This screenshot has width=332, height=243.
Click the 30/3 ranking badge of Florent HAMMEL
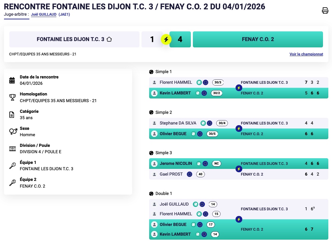tap(218, 82)
